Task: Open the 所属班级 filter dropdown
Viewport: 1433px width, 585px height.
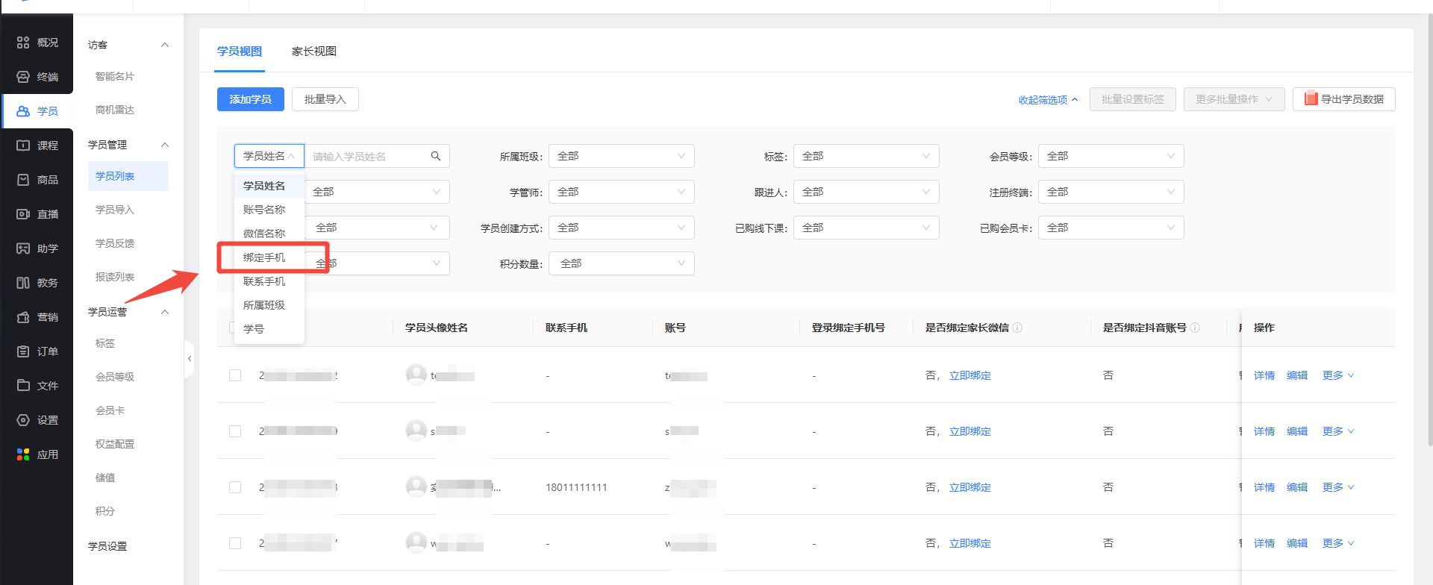Action: pos(621,156)
